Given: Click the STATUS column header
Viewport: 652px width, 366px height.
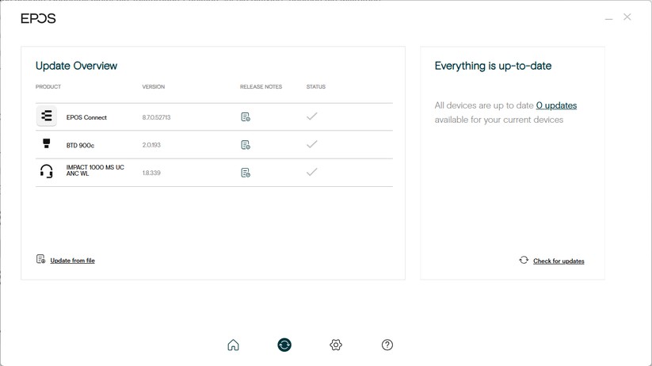Looking at the screenshot, I should point(316,86).
